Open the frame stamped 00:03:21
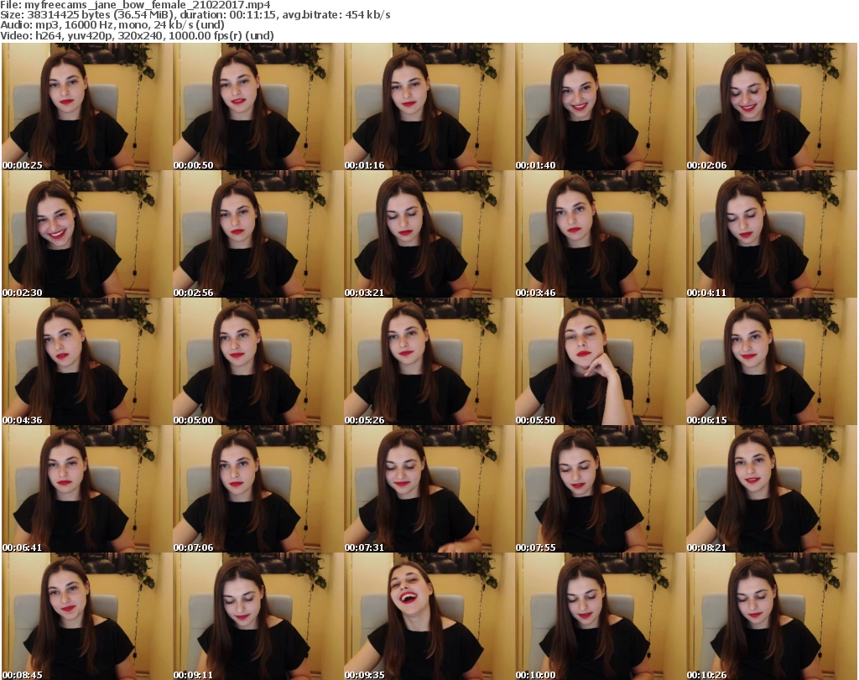The image size is (859, 680). [x=429, y=234]
